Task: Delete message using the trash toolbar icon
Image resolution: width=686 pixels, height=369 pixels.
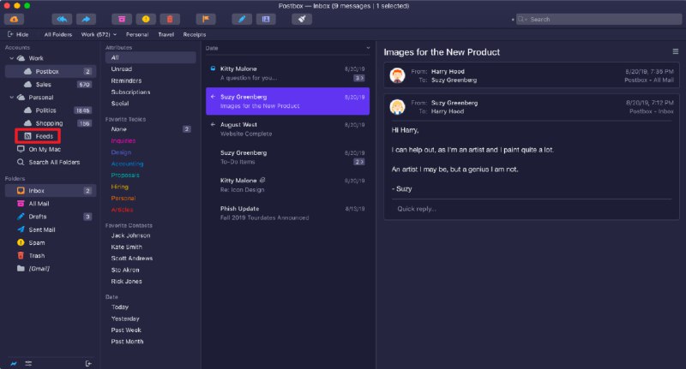Action: click(171, 19)
